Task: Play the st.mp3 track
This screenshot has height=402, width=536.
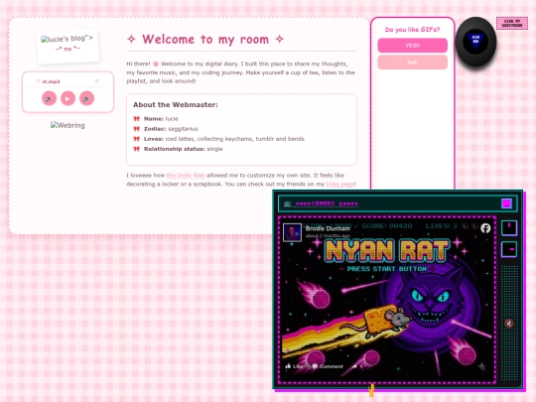Action: tap(67, 98)
